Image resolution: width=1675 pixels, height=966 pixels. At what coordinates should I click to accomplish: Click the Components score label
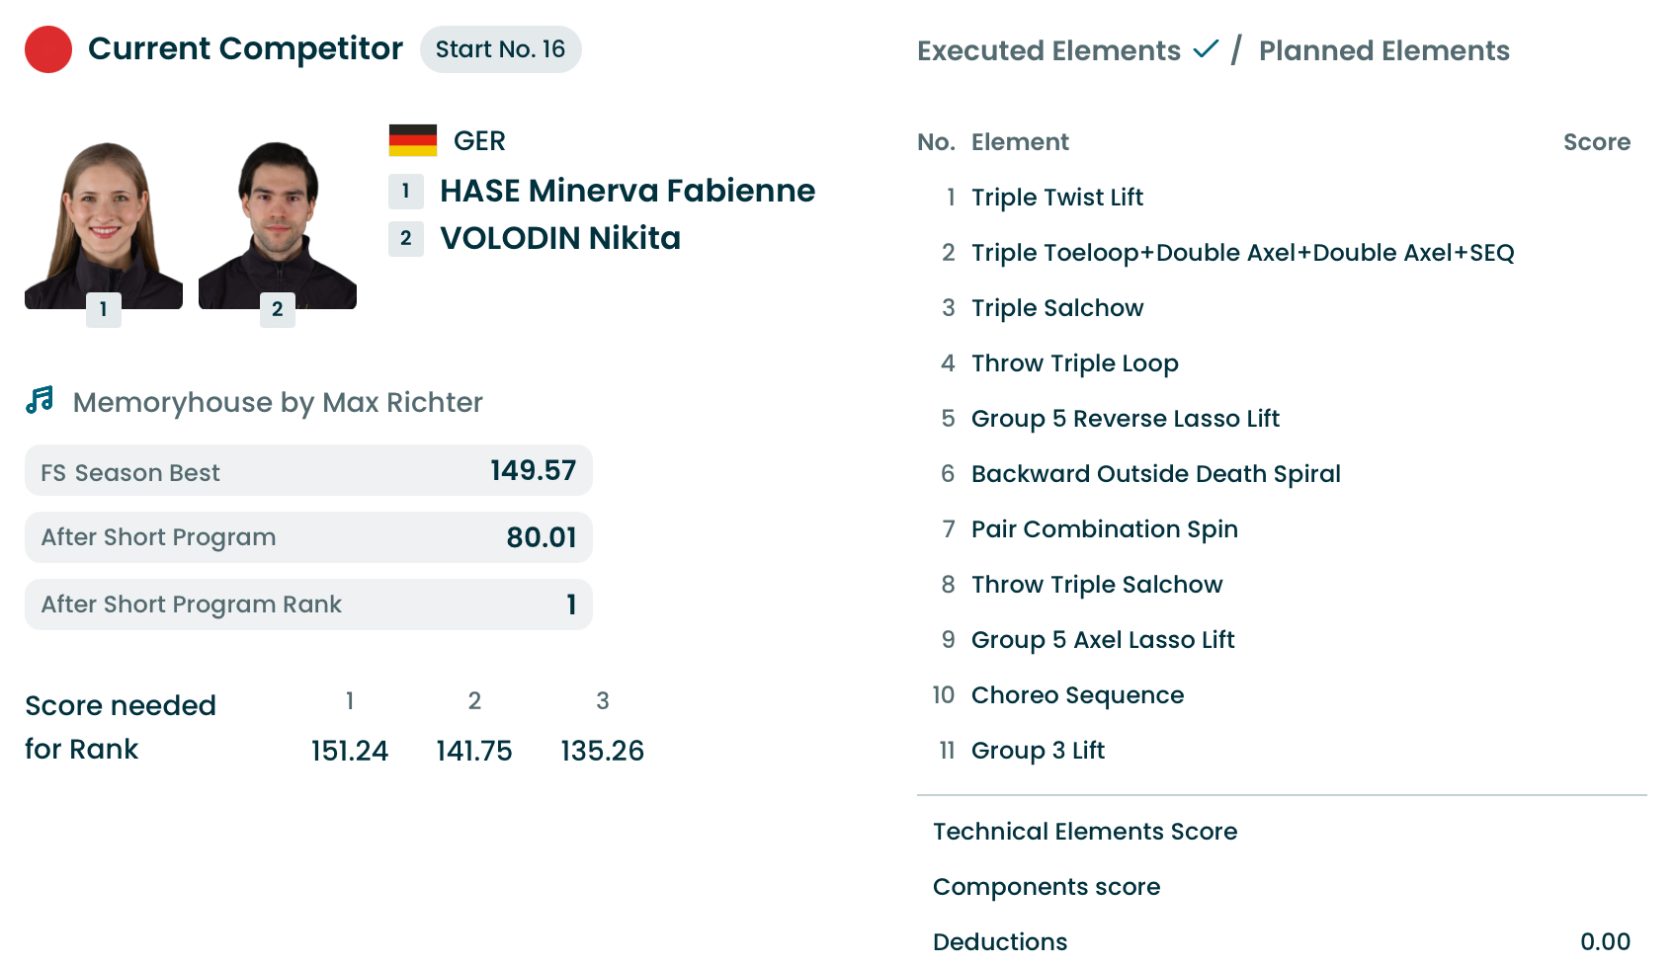[x=1047, y=887]
